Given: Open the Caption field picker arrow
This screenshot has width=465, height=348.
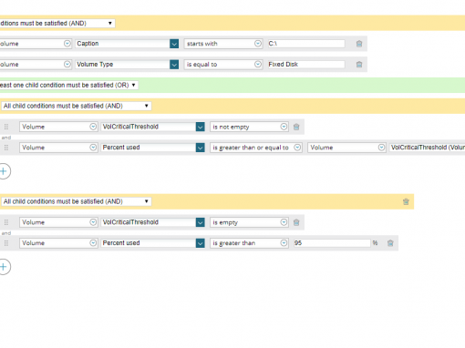Looking at the screenshot, I should coord(174,44).
